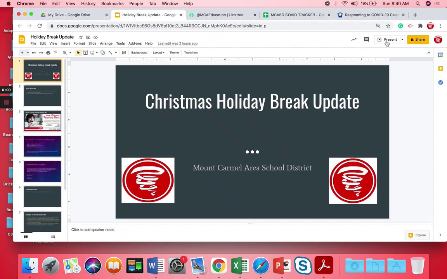The width and height of the screenshot is (447, 279).
Task: Bookmark this page with the star
Action: point(388,26)
